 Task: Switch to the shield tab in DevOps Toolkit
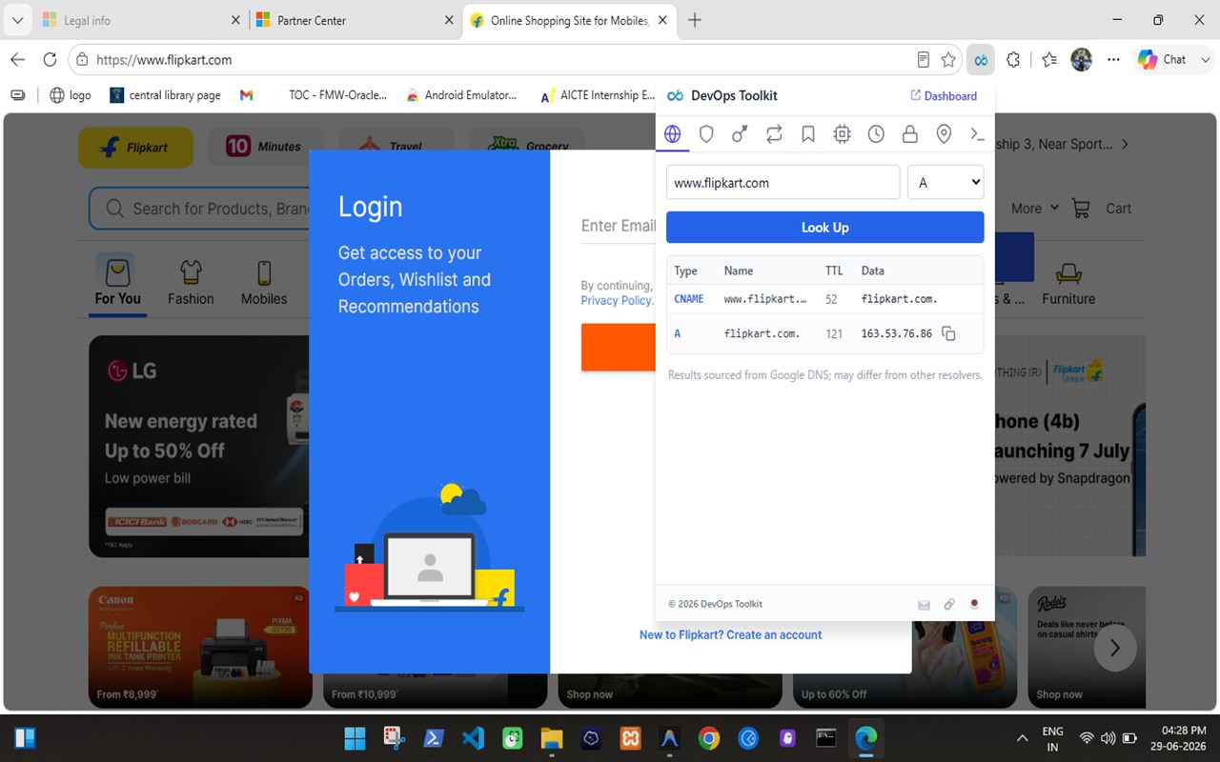tap(706, 134)
